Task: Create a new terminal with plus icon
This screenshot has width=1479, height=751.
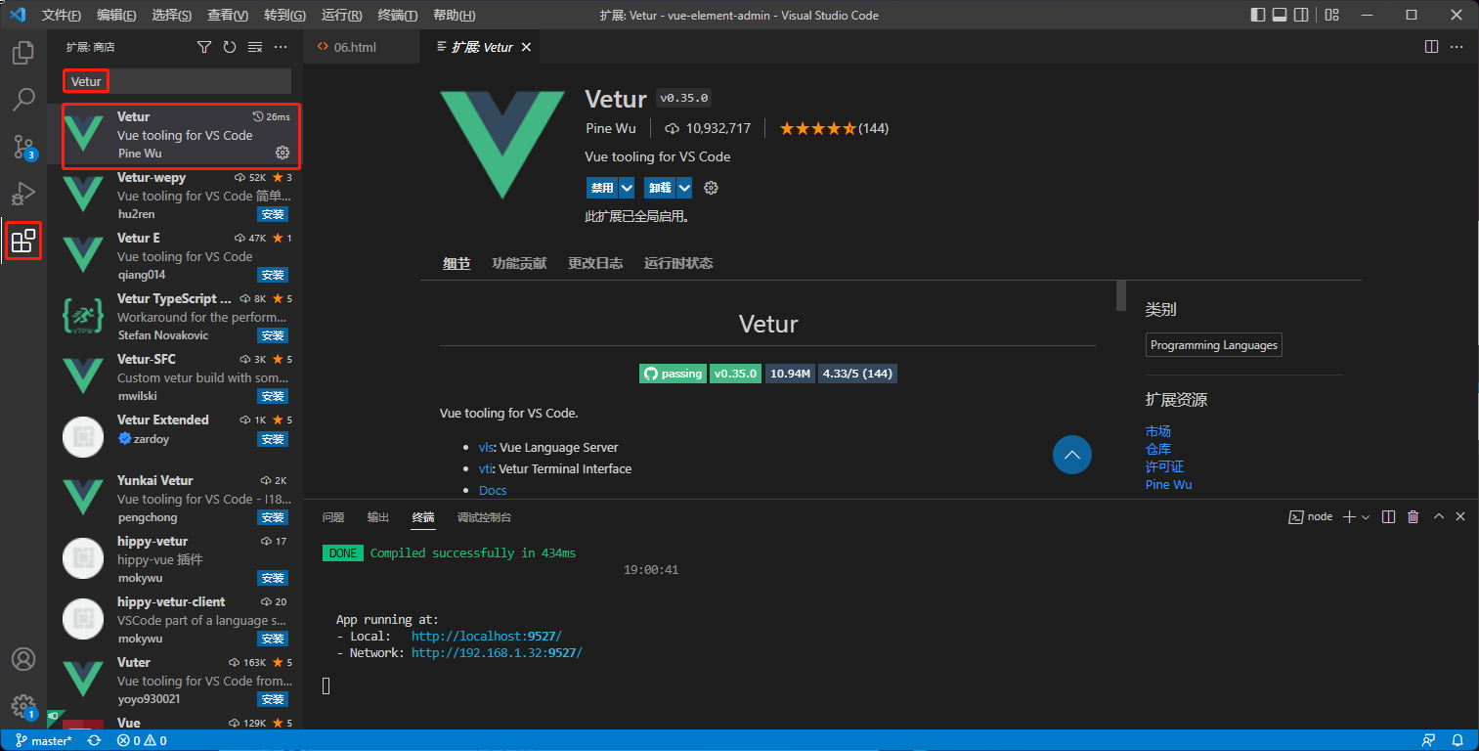Action: (x=1349, y=516)
